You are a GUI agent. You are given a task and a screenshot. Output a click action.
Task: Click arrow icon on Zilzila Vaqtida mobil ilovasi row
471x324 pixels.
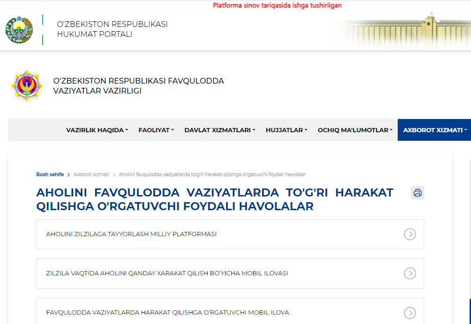pyautogui.click(x=410, y=273)
